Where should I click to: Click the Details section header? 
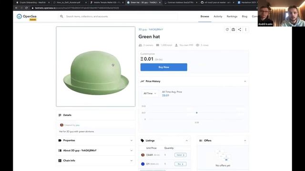tap(96, 115)
